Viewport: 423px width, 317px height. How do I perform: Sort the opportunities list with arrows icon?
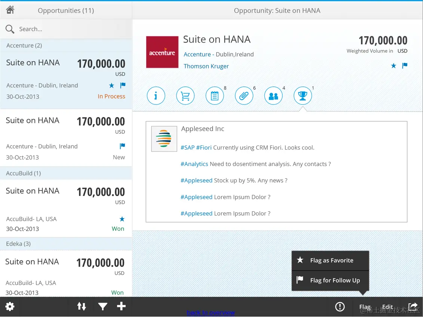coord(82,306)
